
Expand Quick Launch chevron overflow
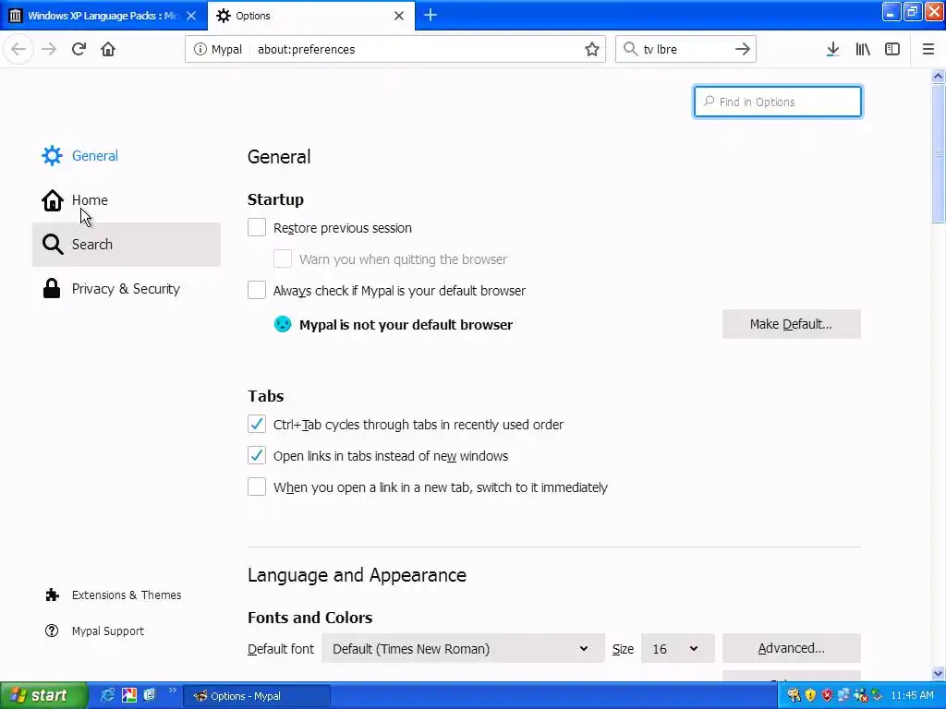[x=173, y=691]
